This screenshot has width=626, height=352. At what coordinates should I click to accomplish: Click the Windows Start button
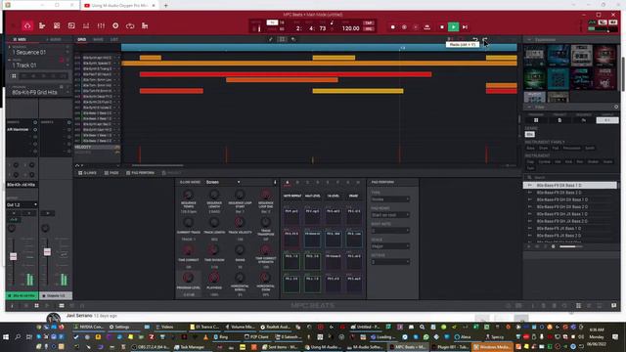[6, 337]
